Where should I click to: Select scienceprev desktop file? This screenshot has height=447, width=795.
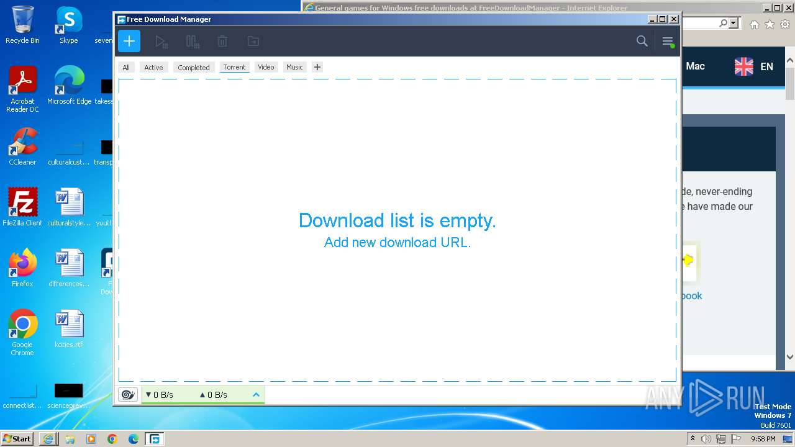(69, 395)
